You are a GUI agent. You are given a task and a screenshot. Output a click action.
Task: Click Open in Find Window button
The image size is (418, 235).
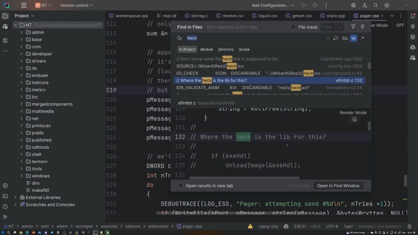pyautogui.click(x=338, y=186)
